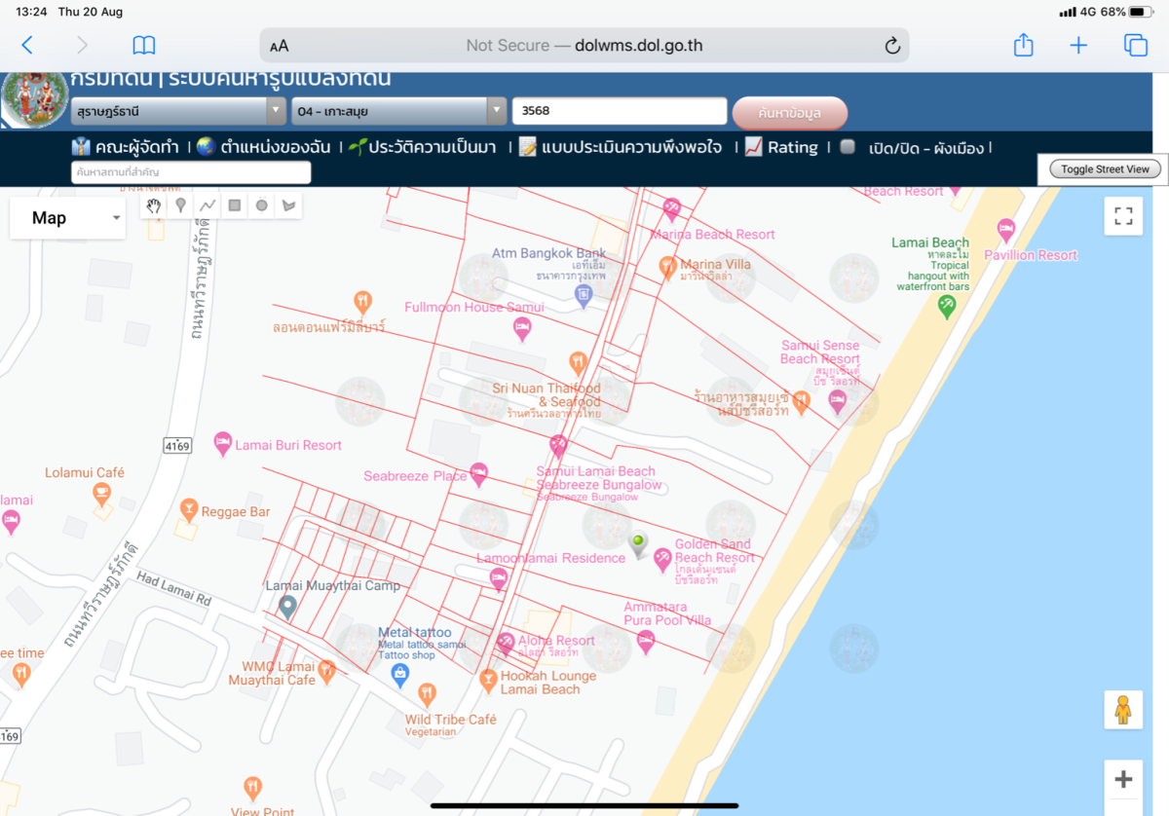Open a new Safari tab

[1078, 45]
